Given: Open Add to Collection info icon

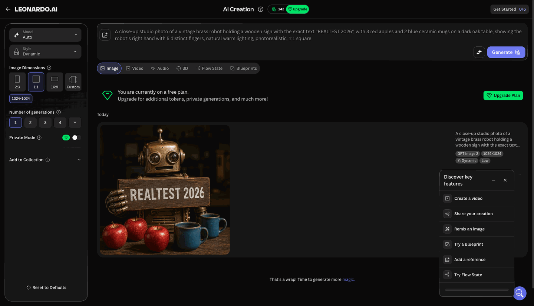Looking at the screenshot, I should 47,160.
